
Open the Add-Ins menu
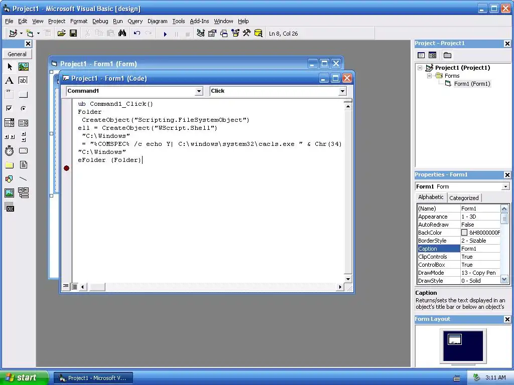199,21
